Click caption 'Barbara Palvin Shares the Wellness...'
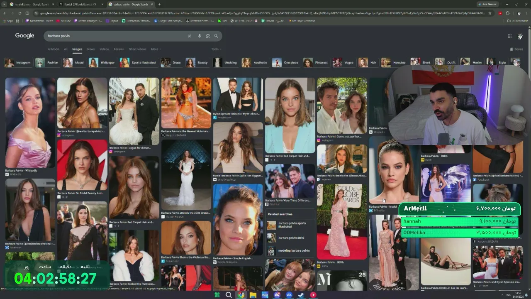Viewport: 531px width, 299px height. 186,257
